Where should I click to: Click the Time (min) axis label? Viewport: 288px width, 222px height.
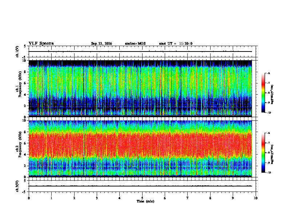145,201
